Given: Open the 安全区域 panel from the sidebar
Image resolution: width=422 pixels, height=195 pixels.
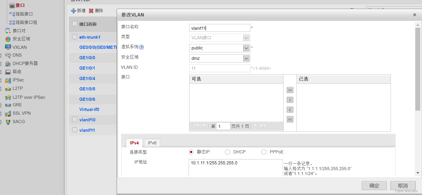Looking at the screenshot, I should point(21,39).
